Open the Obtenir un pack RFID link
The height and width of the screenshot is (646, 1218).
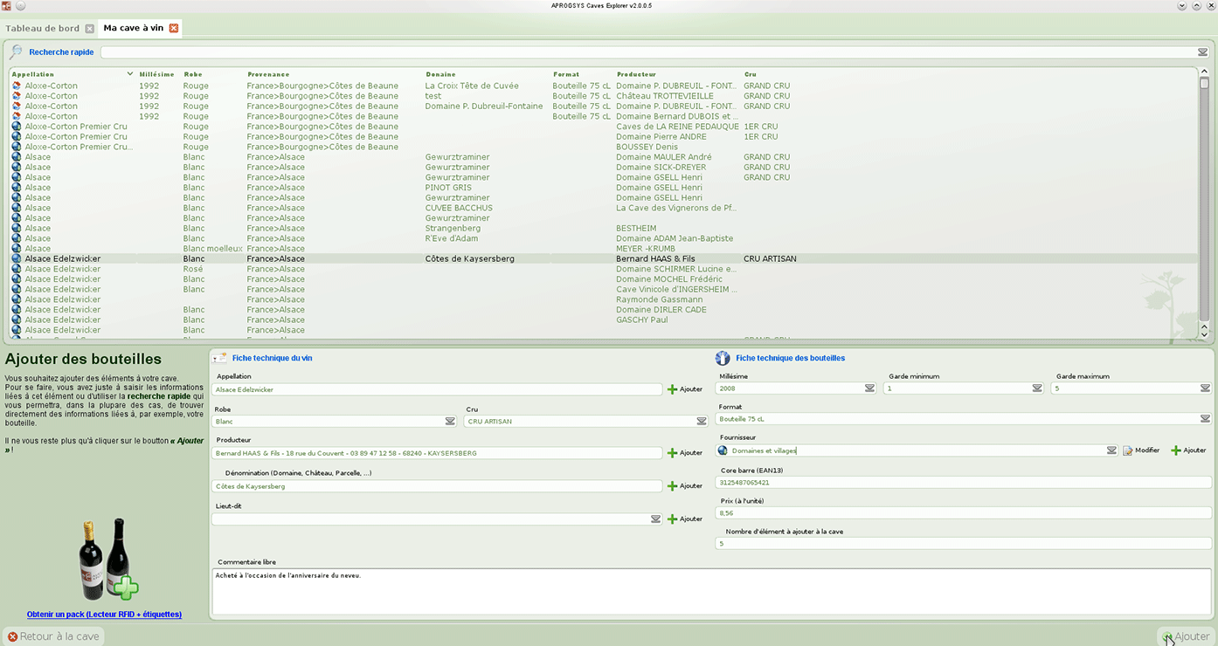click(104, 615)
